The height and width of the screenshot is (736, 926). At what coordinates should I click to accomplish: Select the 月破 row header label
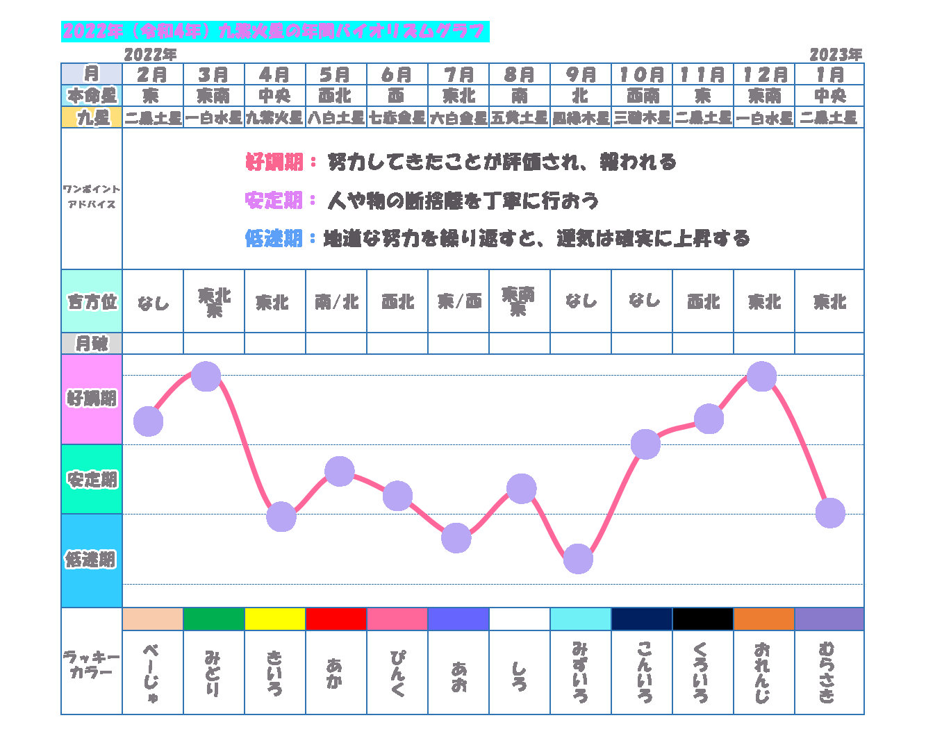[92, 344]
